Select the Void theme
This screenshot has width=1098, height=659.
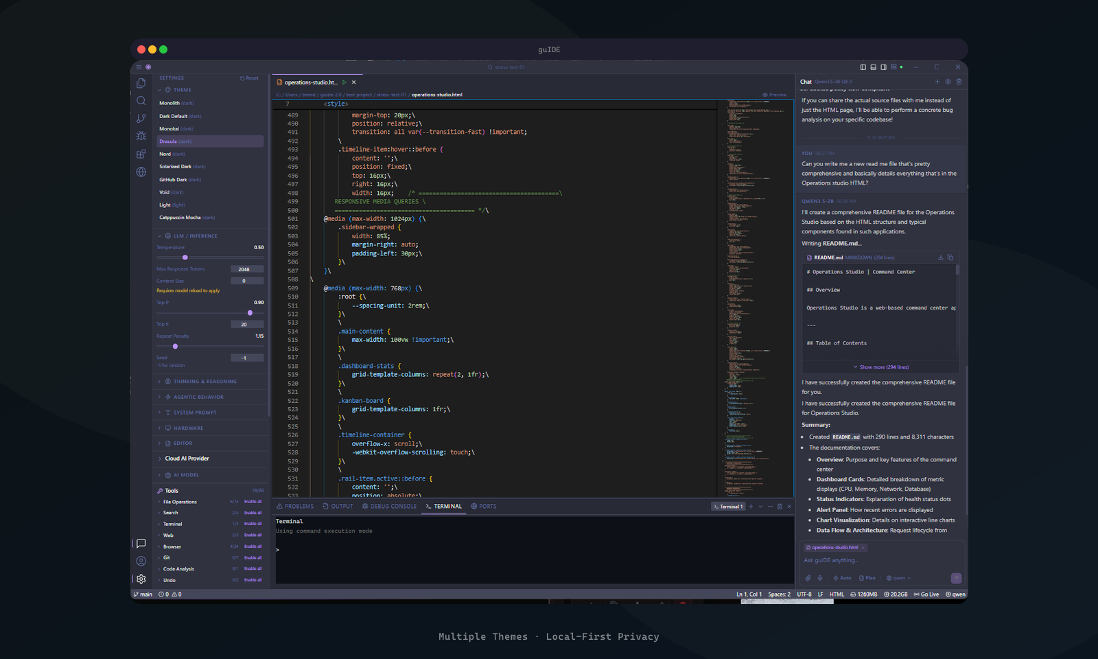click(x=210, y=192)
